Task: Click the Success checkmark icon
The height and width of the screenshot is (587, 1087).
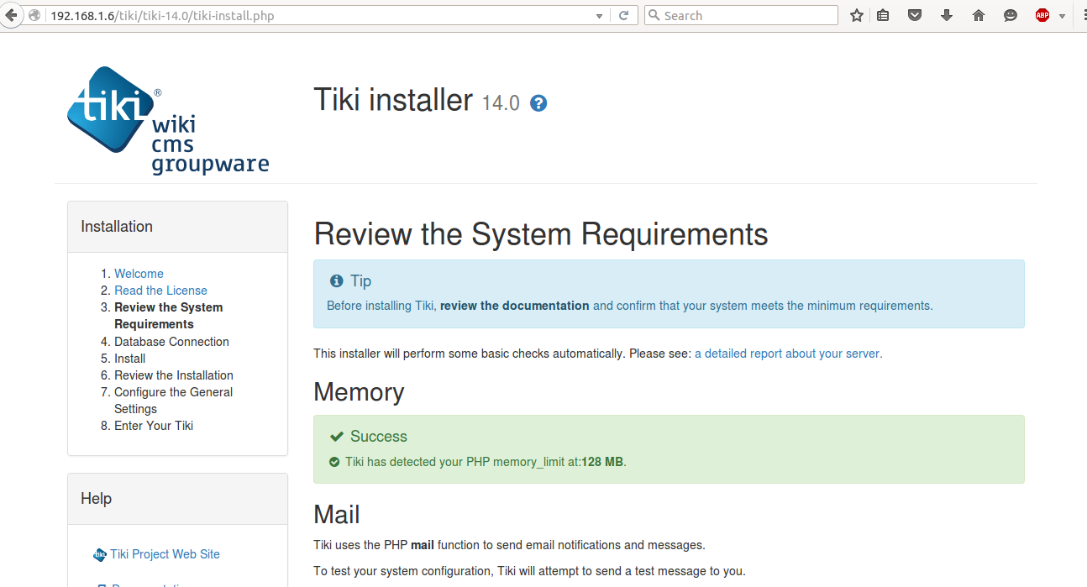Action: point(336,436)
